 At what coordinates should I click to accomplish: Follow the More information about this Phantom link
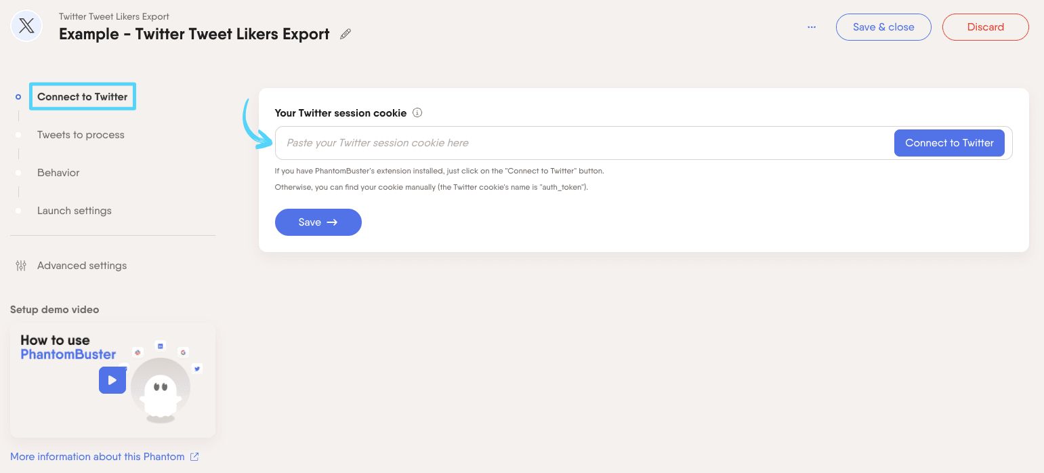97,456
